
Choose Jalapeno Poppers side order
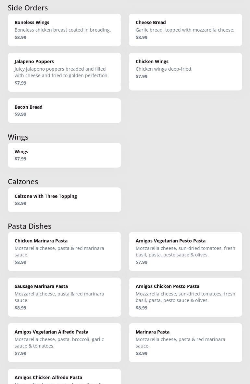[64, 72]
